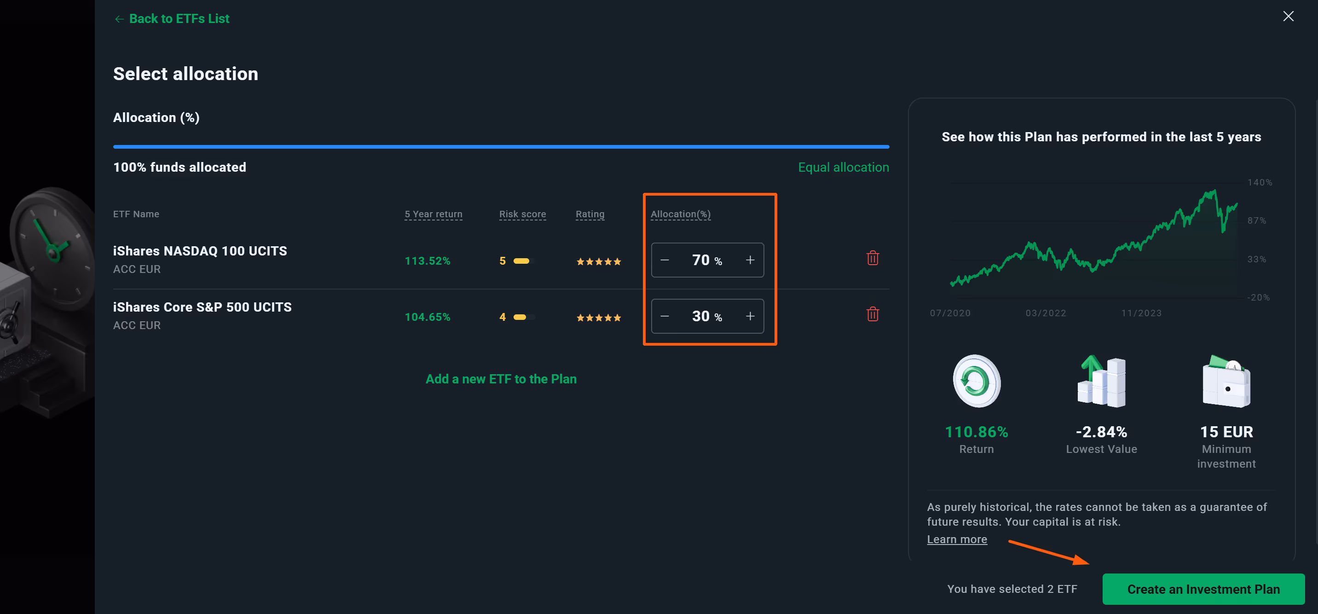Image resolution: width=1318 pixels, height=614 pixels.
Task: Click the green Return cycle icon
Action: coord(976,381)
